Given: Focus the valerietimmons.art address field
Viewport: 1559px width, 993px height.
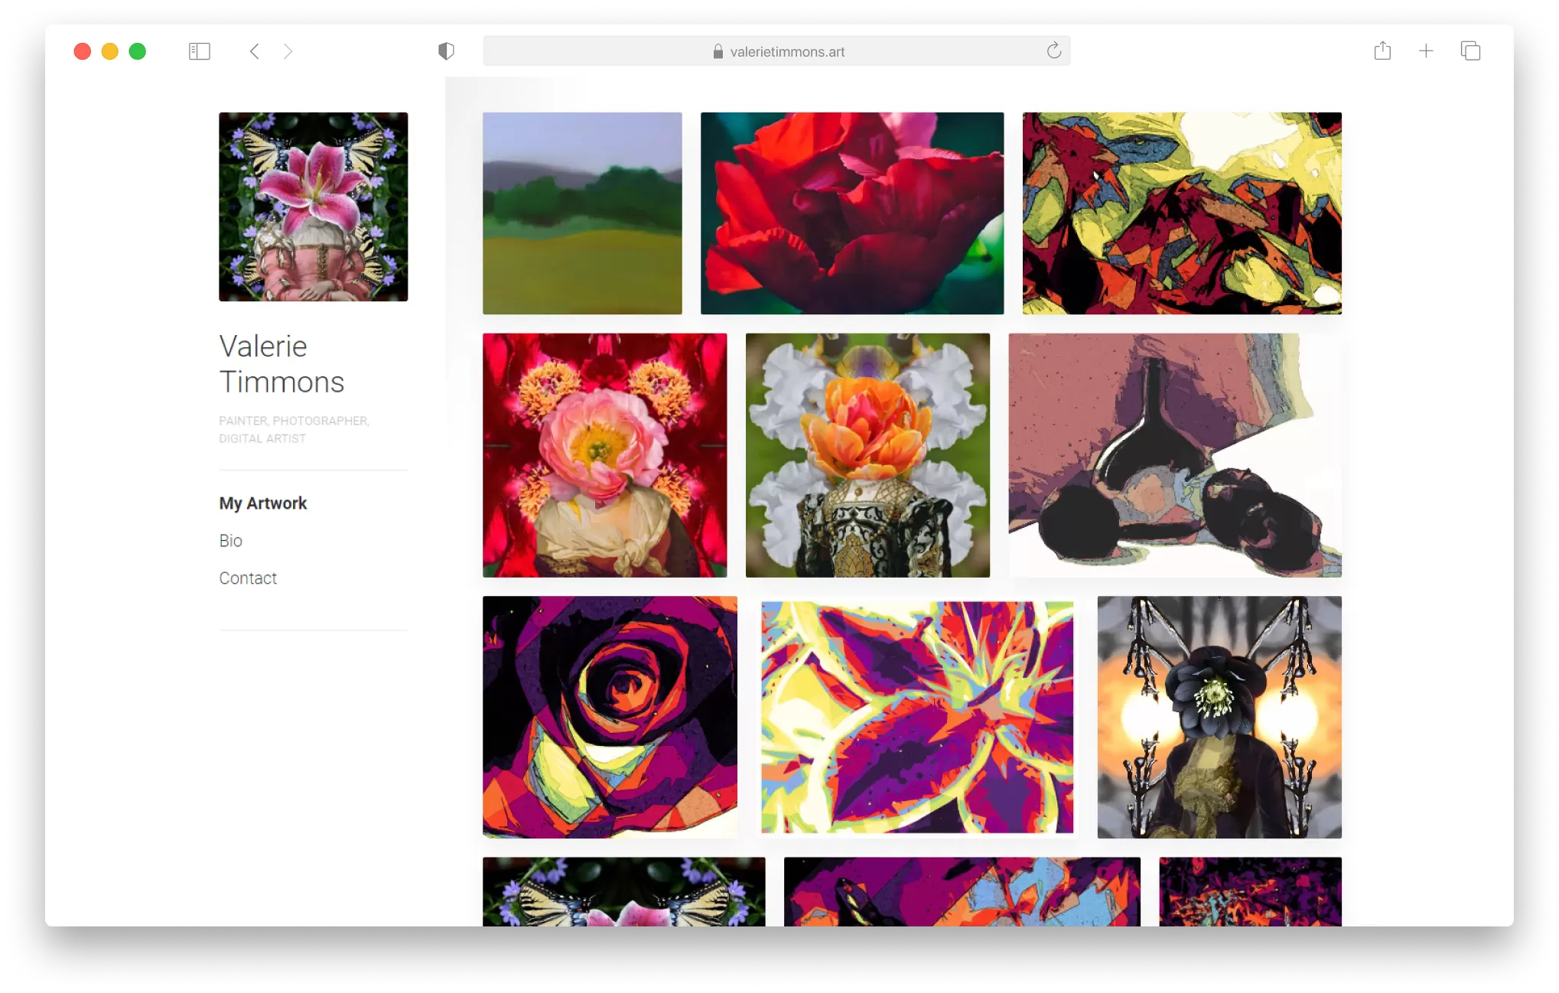Looking at the screenshot, I should pyautogui.click(x=776, y=51).
